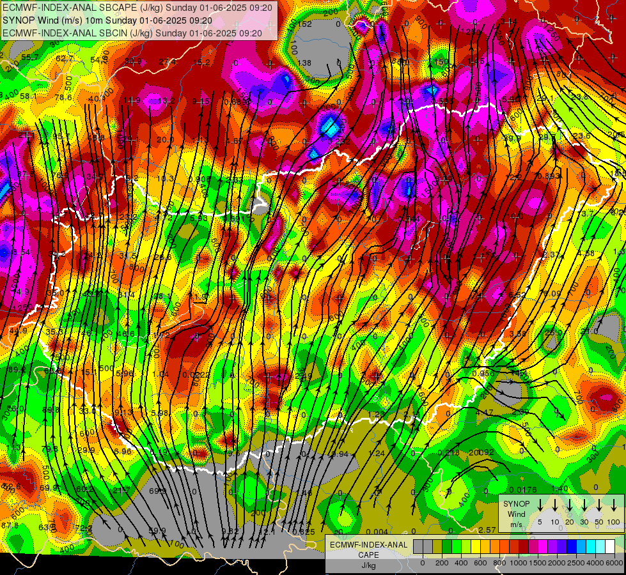
Task: Pick the light orange swatch starting at 600 J/kg
Action: coord(485,546)
